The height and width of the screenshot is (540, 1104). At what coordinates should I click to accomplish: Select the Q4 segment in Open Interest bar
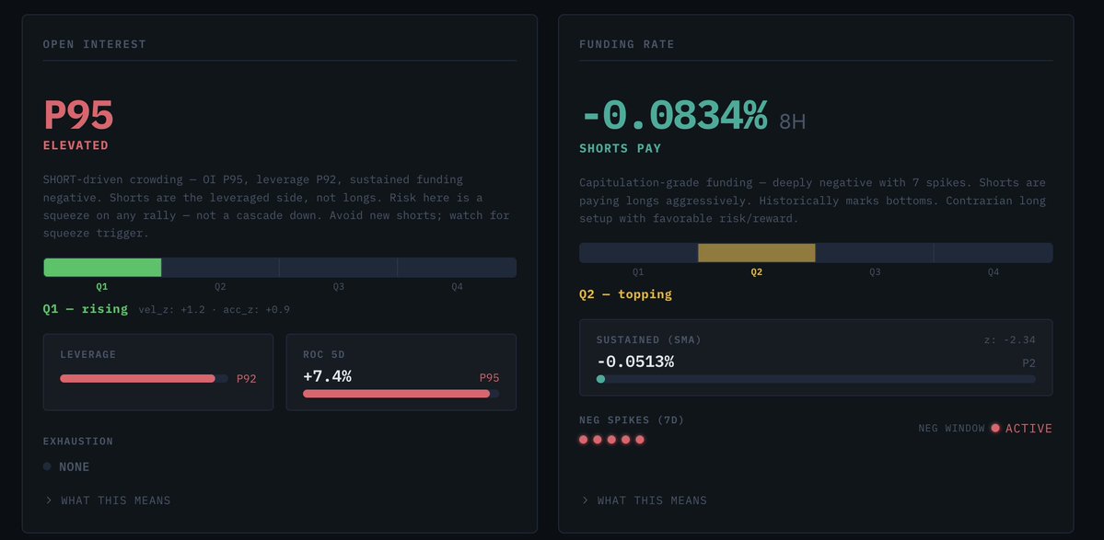[457, 268]
